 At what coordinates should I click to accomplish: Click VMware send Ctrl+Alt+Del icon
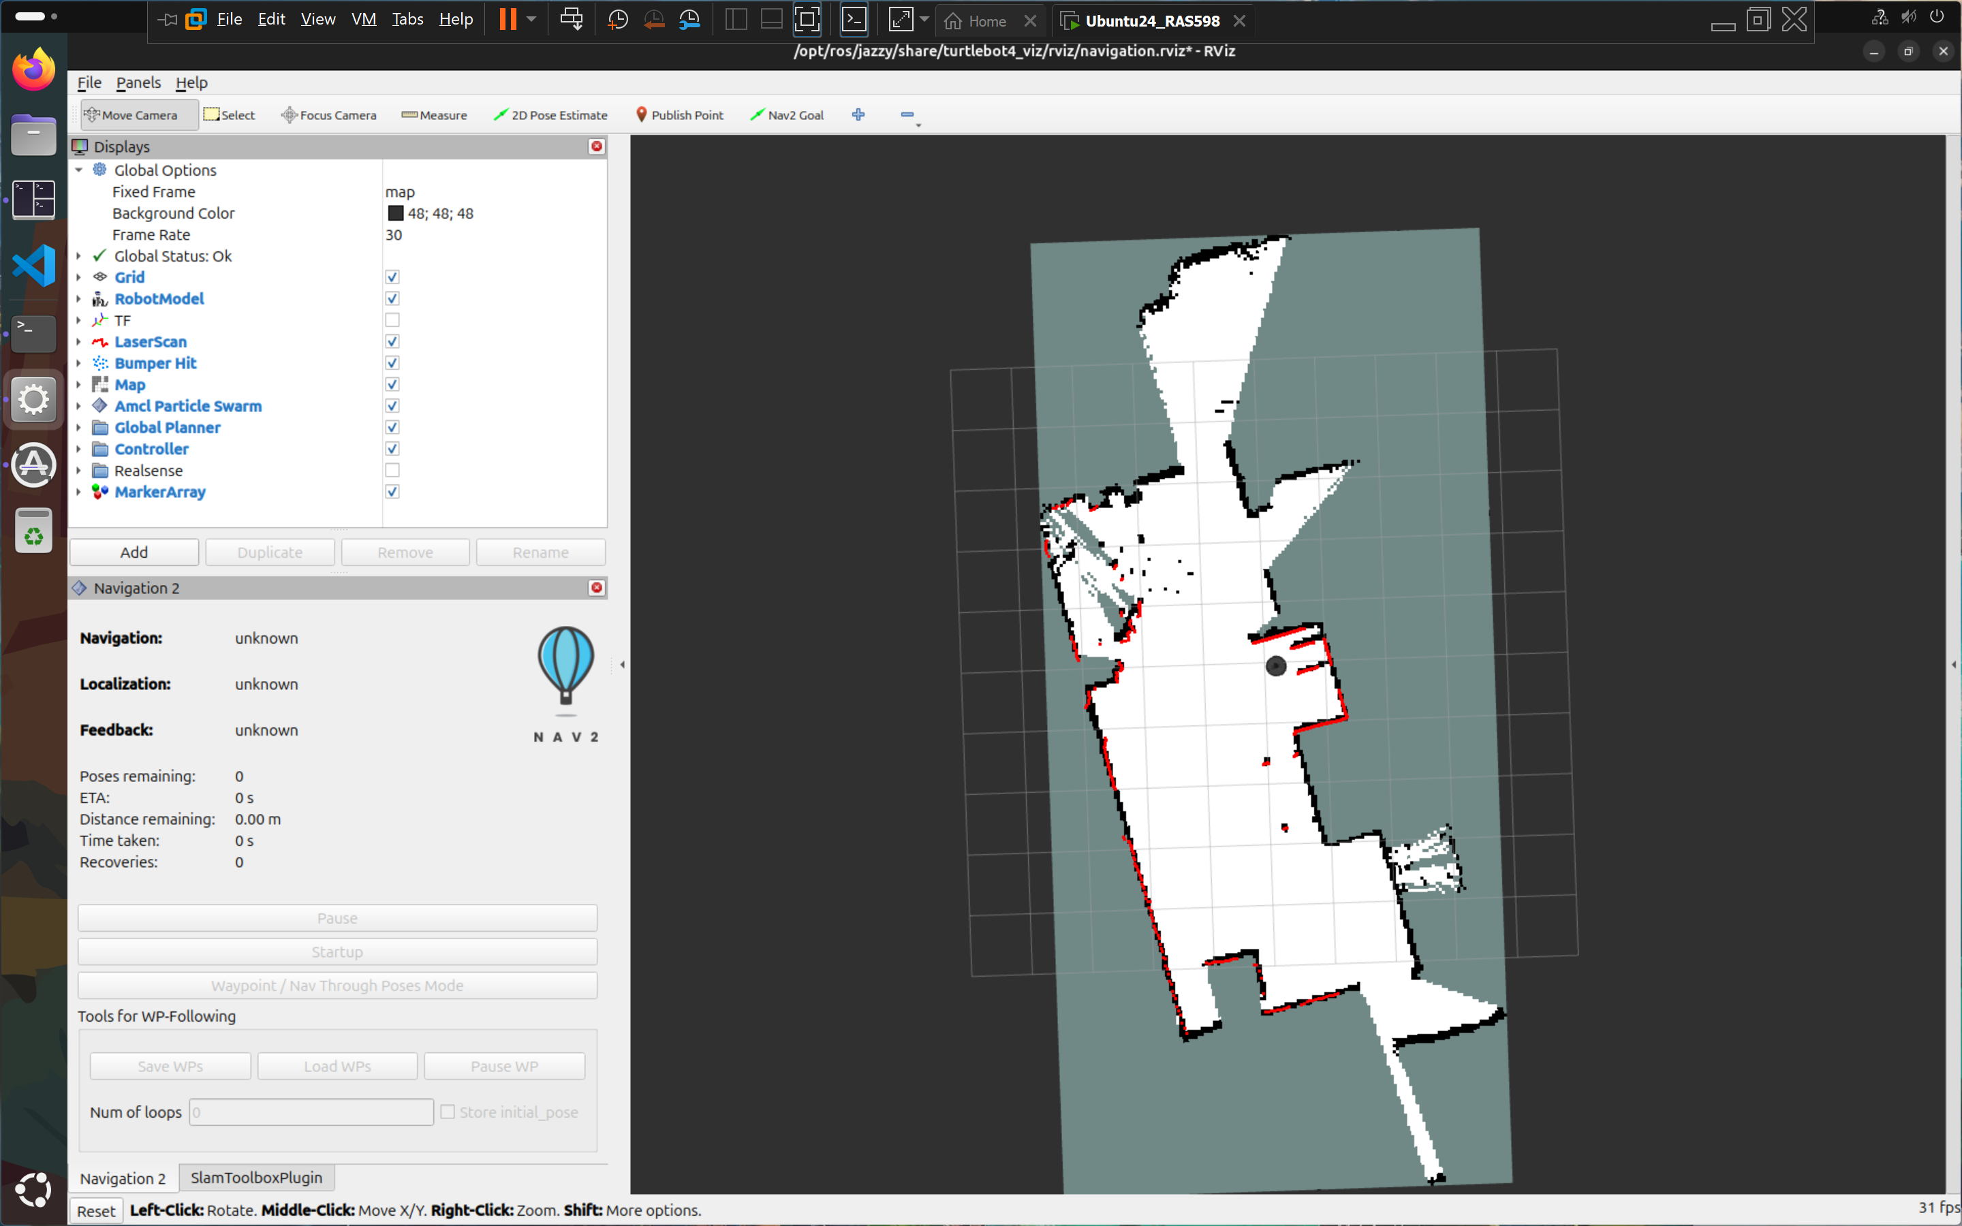point(572,20)
